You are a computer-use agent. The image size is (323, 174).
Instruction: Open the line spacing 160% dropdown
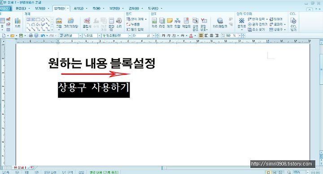point(240,35)
